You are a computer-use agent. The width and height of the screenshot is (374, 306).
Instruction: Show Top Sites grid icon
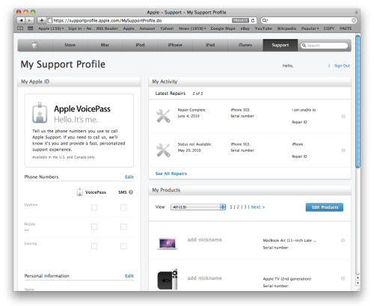coord(30,28)
